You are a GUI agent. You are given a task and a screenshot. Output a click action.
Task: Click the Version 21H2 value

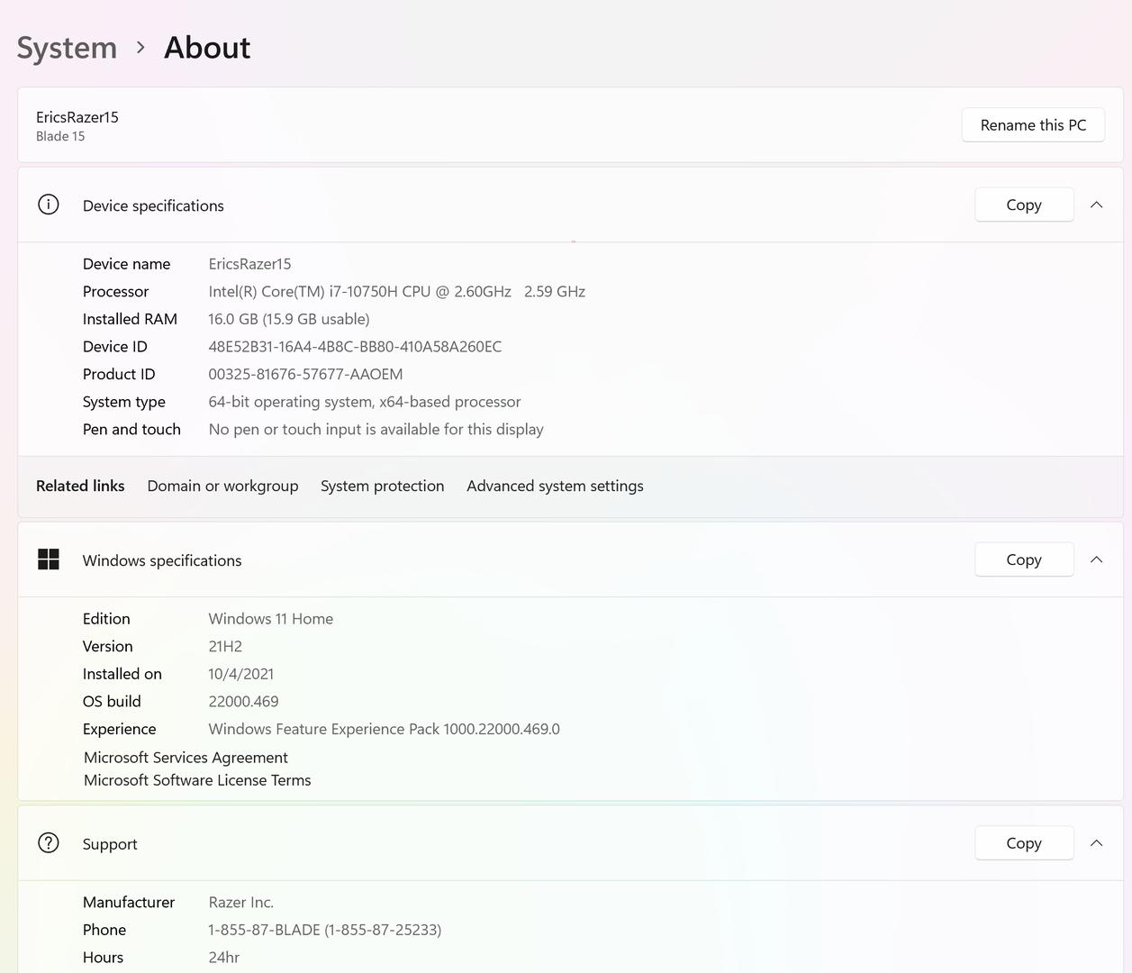(x=225, y=647)
